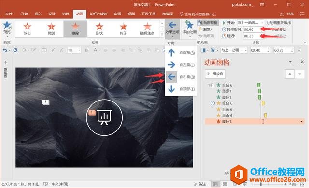Click the zoom in plus button

(285, 184)
